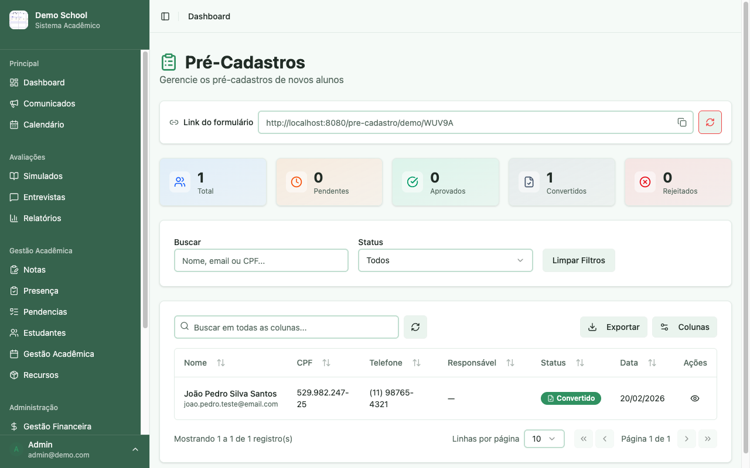
Task: Open Presença in the sidebar
Action: 70,291
